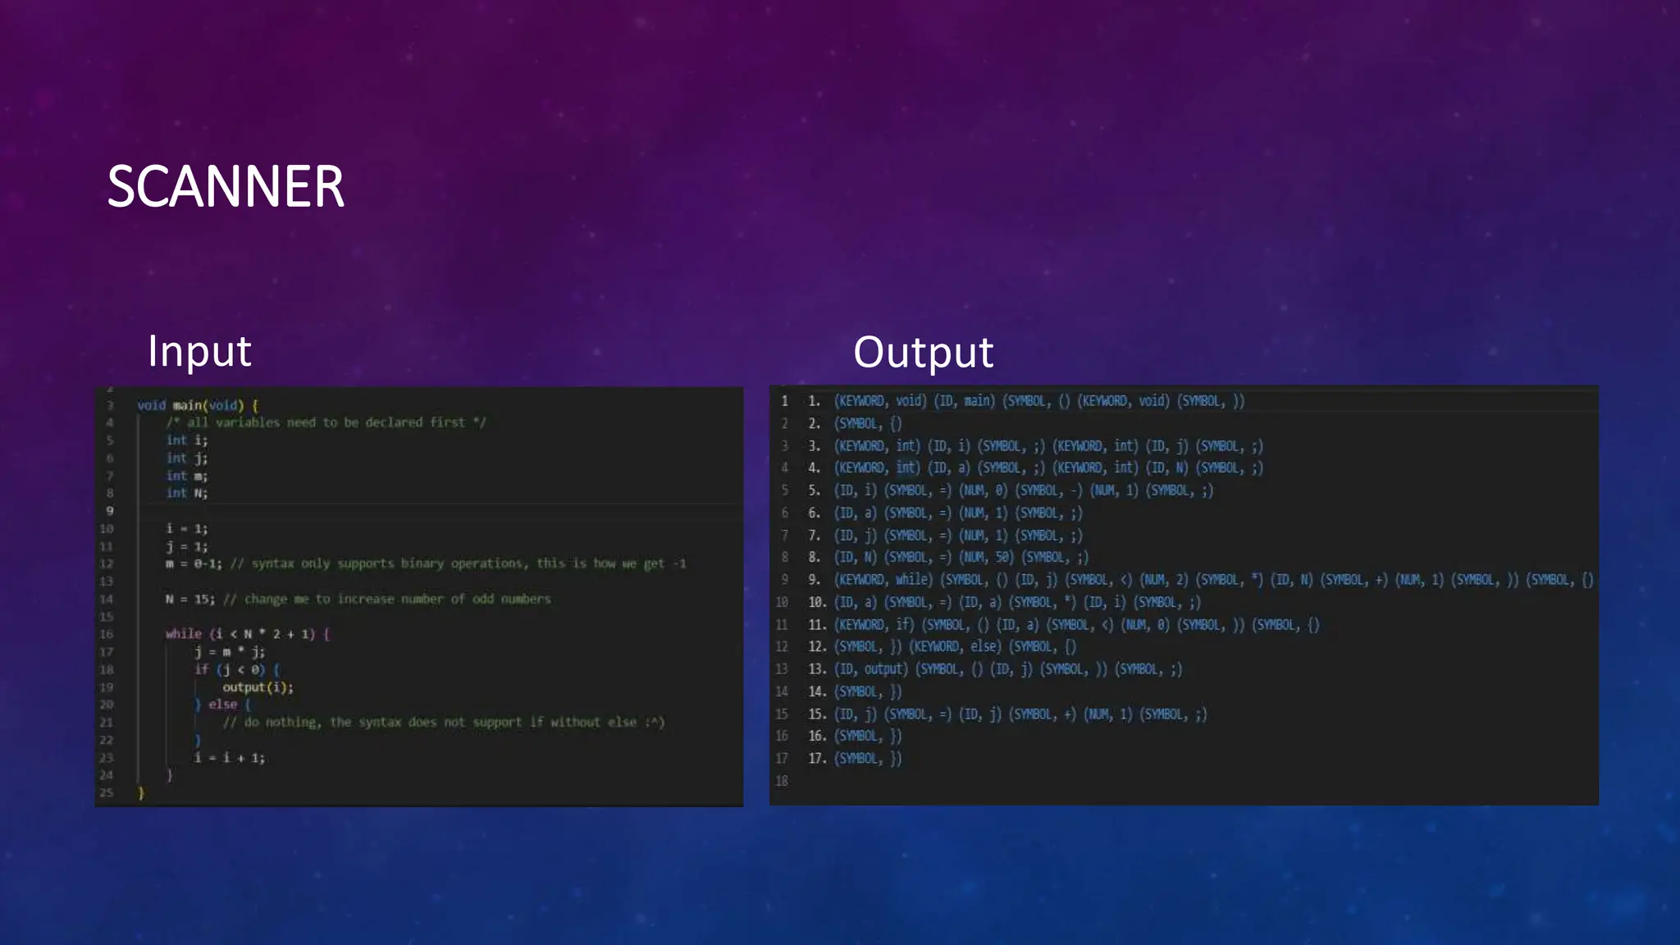Click the 'i = 1;' assignment line

coord(187,528)
